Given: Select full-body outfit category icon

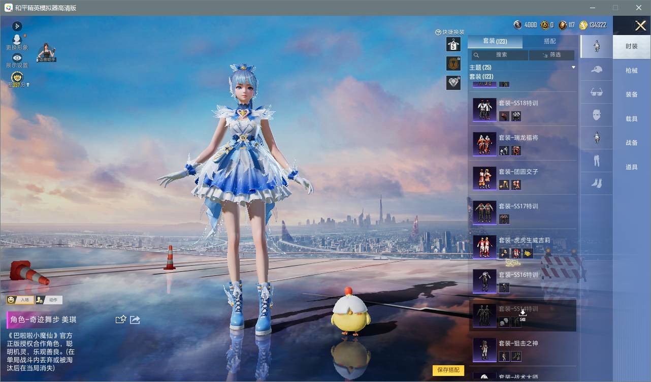Looking at the screenshot, I should click(x=597, y=46).
